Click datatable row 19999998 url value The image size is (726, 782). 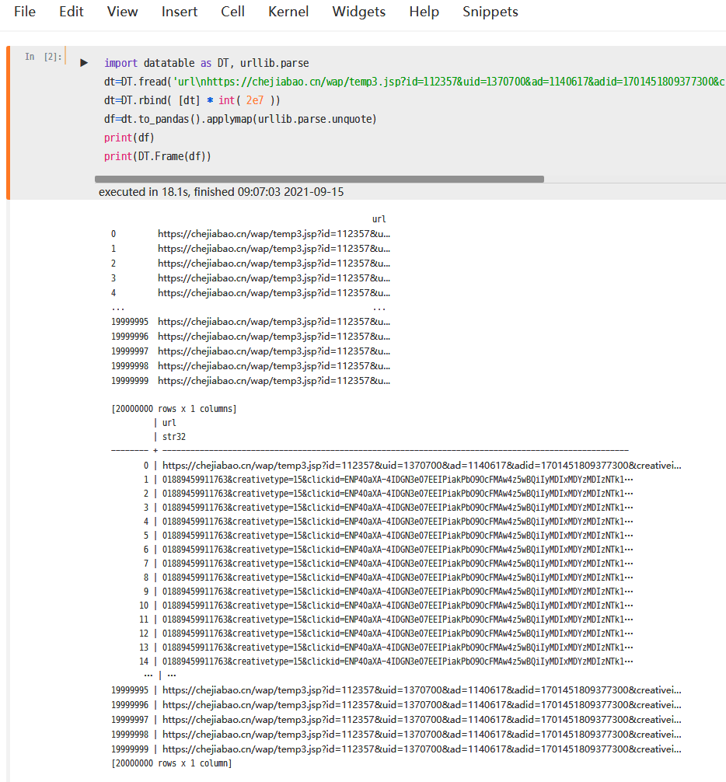pyautogui.click(x=422, y=735)
